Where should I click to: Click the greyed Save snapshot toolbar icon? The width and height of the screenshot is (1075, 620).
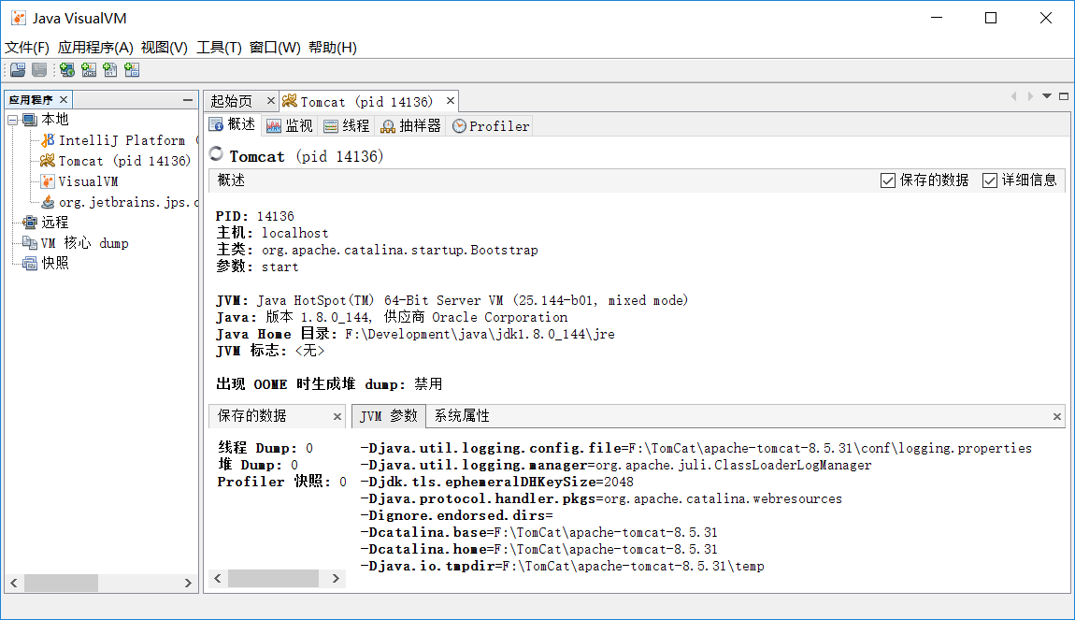[x=40, y=70]
